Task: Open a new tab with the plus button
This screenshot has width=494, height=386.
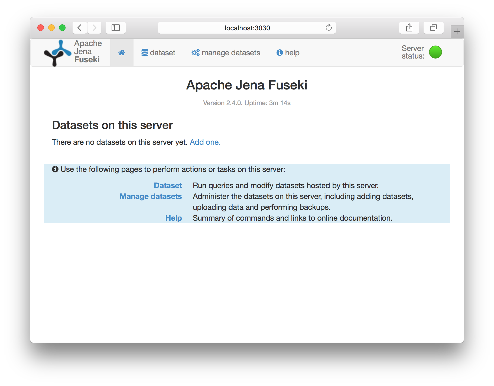Action: (457, 31)
